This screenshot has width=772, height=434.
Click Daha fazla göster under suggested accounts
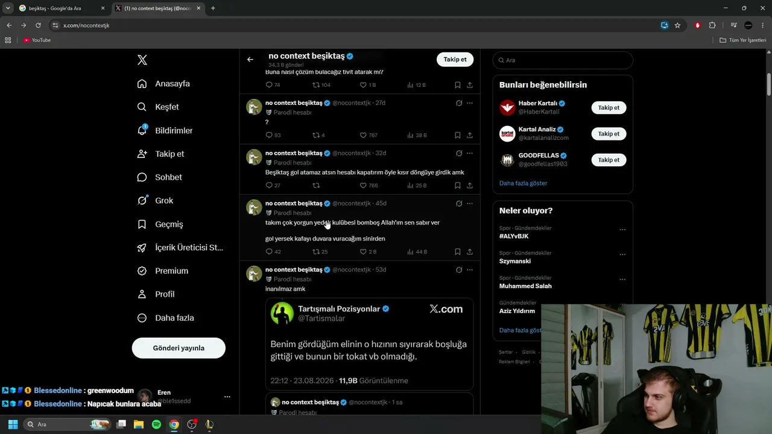coord(523,183)
